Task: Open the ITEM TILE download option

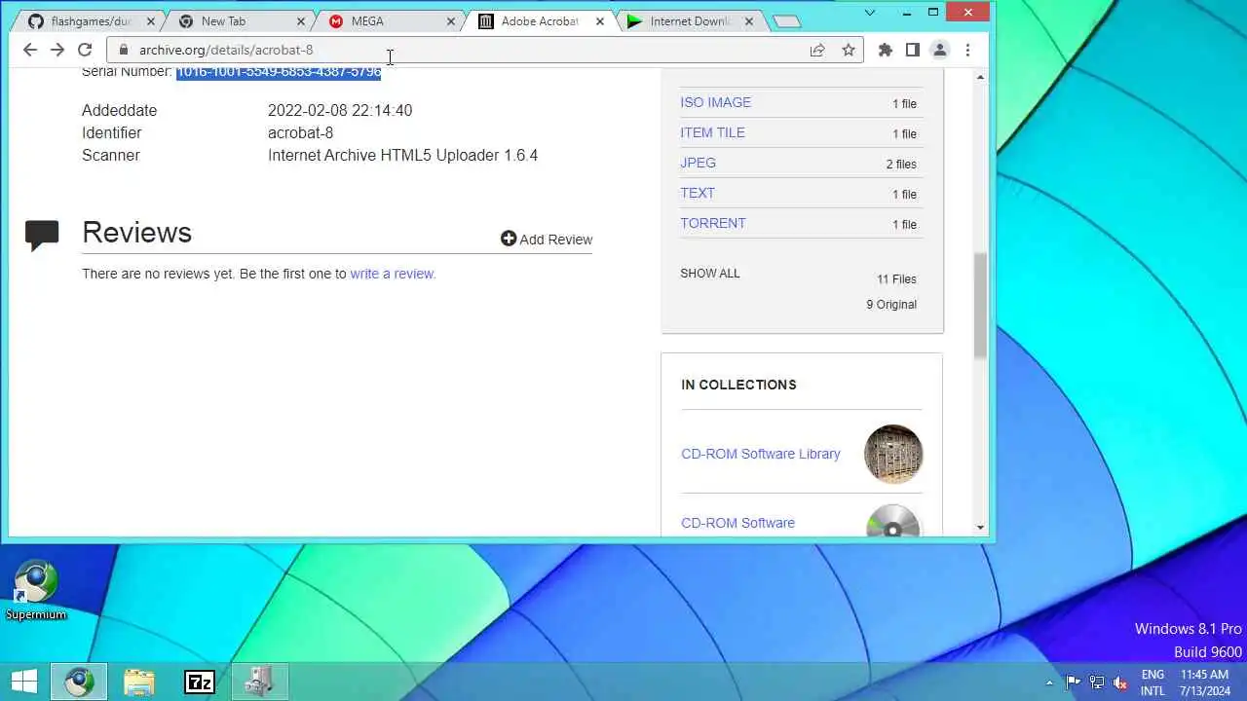Action: [712, 132]
